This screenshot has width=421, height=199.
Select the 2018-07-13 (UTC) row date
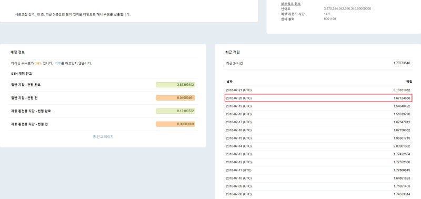pyautogui.click(x=239, y=154)
